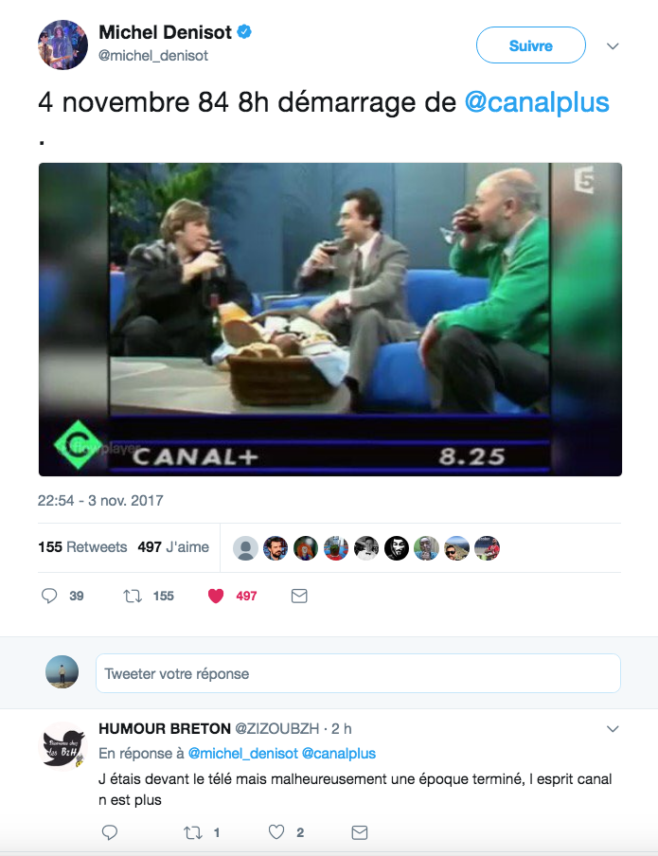This screenshot has height=856, width=658.
Task: View the 497 J'aime list
Action: coord(173,547)
